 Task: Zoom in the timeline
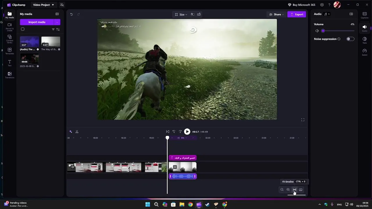[x=288, y=190]
